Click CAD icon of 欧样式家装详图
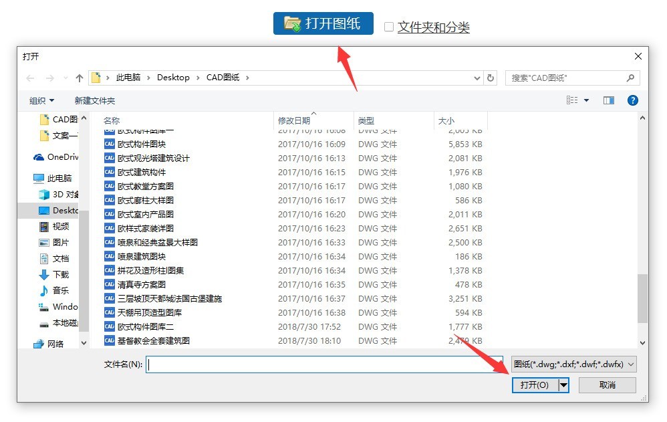The image size is (667, 422). [x=110, y=228]
